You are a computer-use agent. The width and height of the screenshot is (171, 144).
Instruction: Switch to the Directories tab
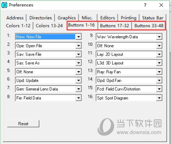[x=41, y=18]
